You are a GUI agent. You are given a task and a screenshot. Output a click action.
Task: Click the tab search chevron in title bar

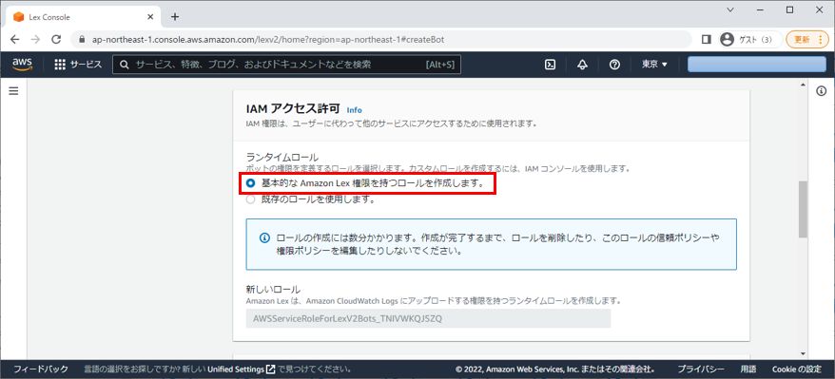[730, 9]
